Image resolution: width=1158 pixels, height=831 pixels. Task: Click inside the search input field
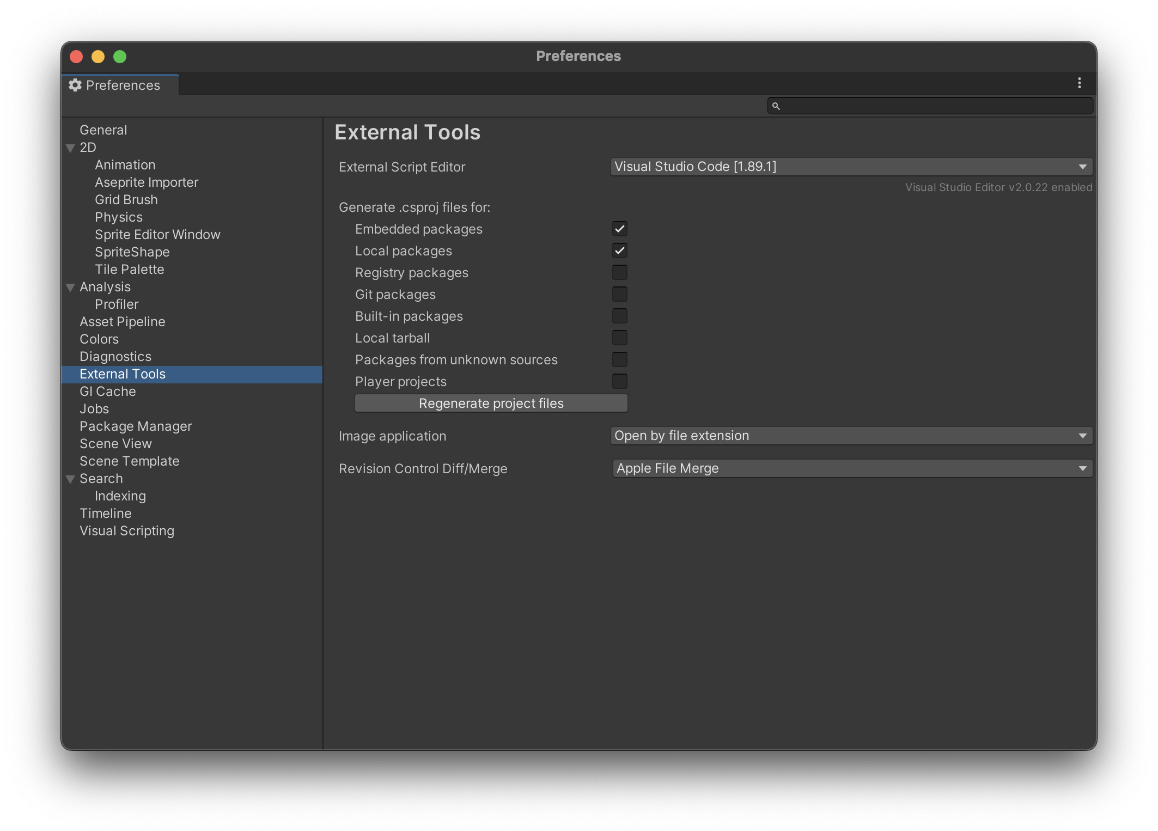(x=926, y=106)
